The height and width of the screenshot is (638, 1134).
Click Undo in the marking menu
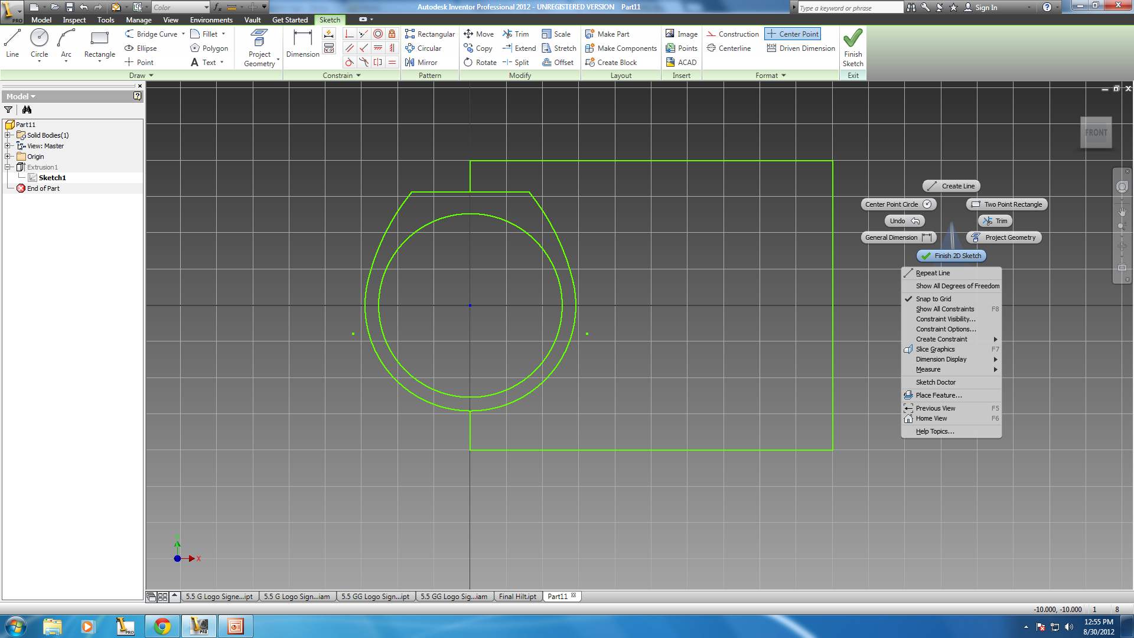(904, 221)
